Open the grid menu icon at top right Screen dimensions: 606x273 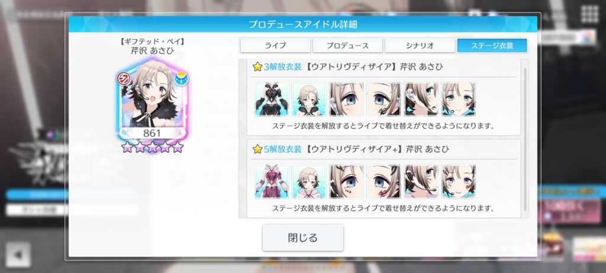pos(589,14)
